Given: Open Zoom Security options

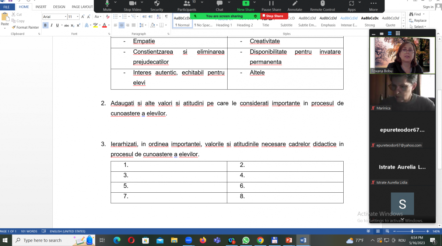Looking at the screenshot, I should [x=157, y=6].
